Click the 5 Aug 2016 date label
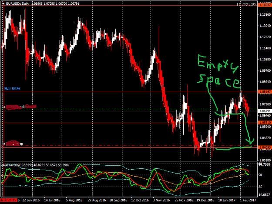This screenshot has height=204, width=272. tap(74, 200)
